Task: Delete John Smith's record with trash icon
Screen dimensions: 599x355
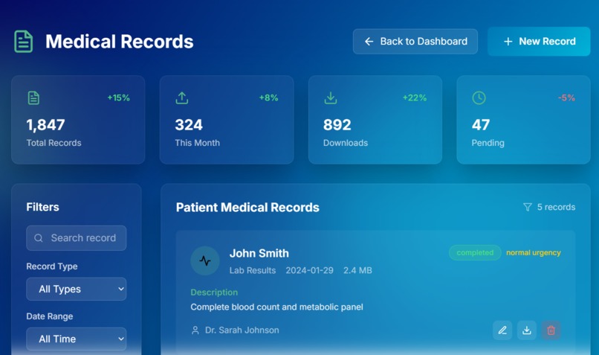Action: coord(551,330)
